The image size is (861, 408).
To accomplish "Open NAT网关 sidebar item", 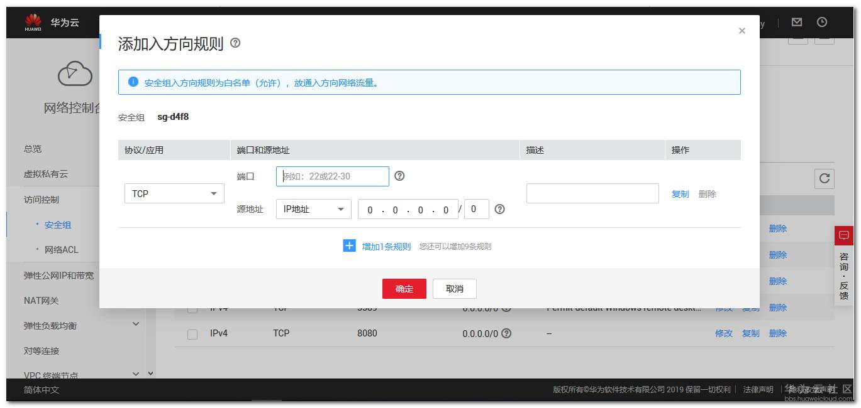I will coord(41,301).
